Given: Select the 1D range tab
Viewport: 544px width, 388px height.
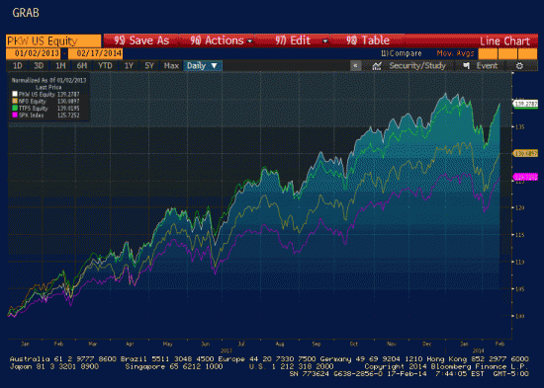Looking at the screenshot, I should (18, 66).
